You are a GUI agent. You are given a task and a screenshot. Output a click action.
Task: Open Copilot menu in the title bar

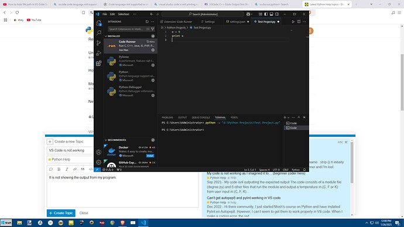pos(249,14)
